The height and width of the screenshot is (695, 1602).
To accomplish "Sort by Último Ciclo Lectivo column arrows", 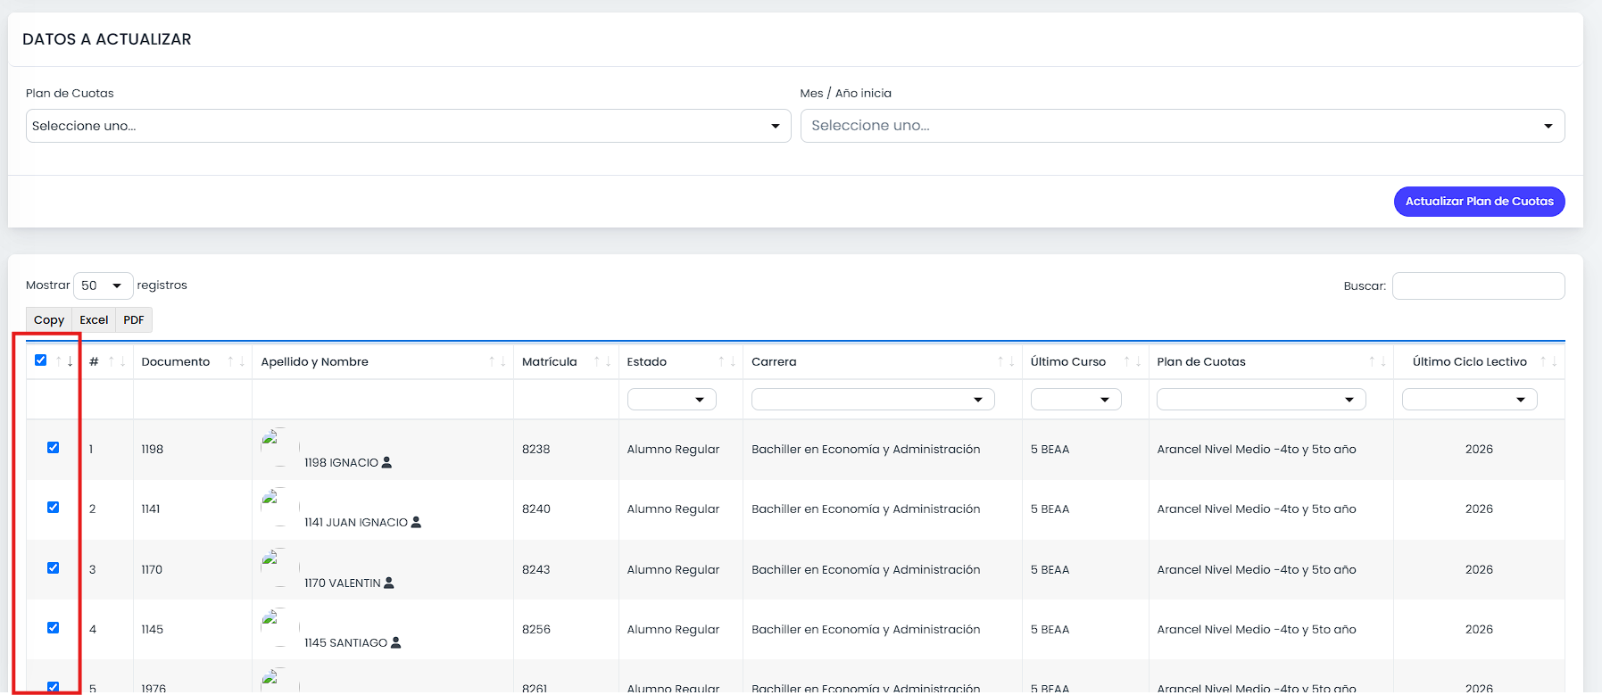I will tap(1548, 361).
